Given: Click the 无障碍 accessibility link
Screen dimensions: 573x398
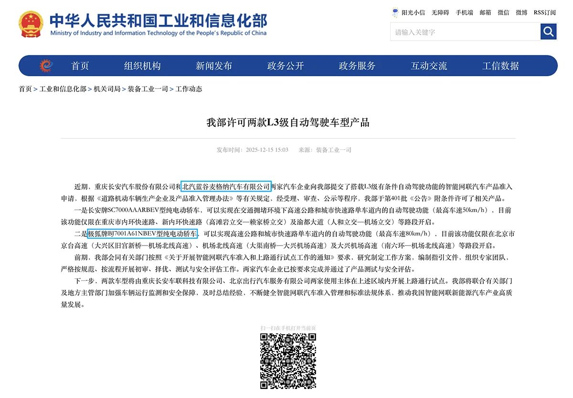Looking at the screenshot, I should point(440,12).
